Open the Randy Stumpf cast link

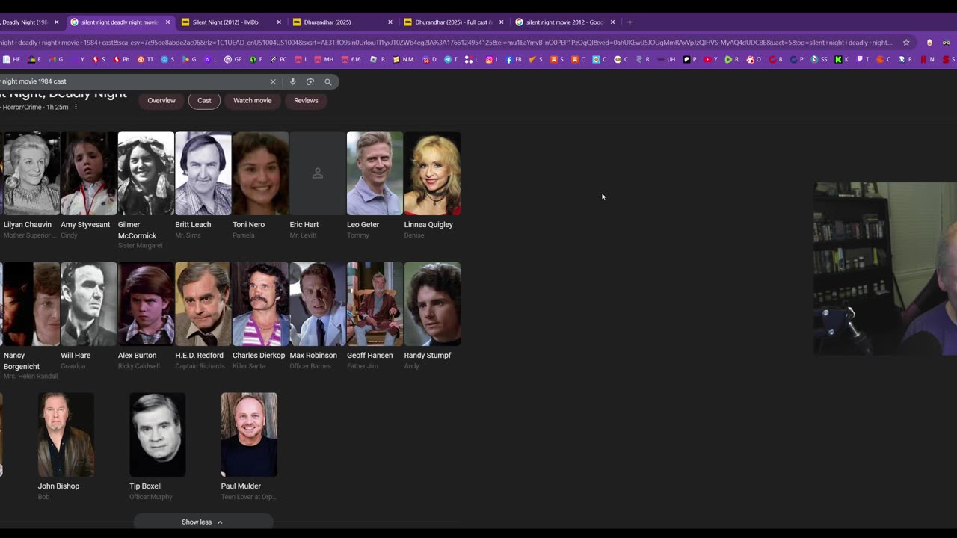(428, 356)
